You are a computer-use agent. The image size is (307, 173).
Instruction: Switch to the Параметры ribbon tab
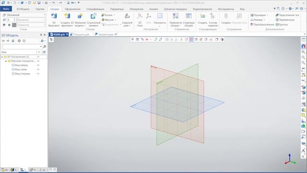[117, 9]
